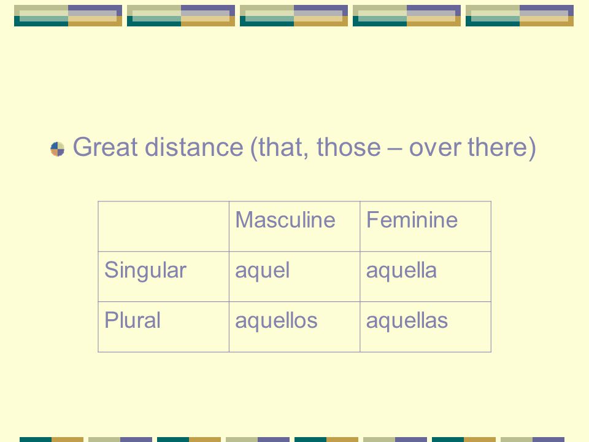Click the first decorative banner block at top
Screen dimensions: 589x442
(68, 15)
